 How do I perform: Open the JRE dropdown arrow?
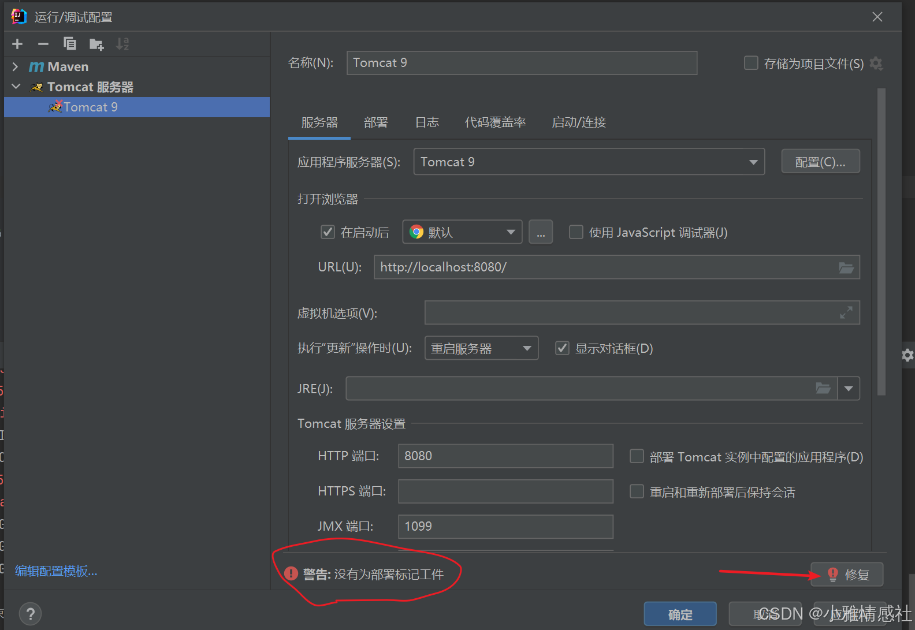click(x=849, y=388)
